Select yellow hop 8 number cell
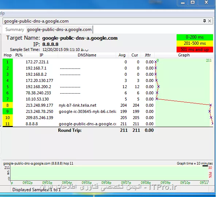This screenshot has width=216, height=197. point(8,105)
